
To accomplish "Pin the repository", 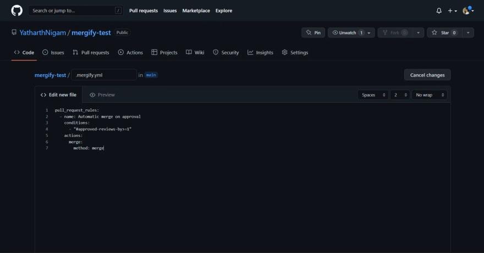I will click(313, 32).
